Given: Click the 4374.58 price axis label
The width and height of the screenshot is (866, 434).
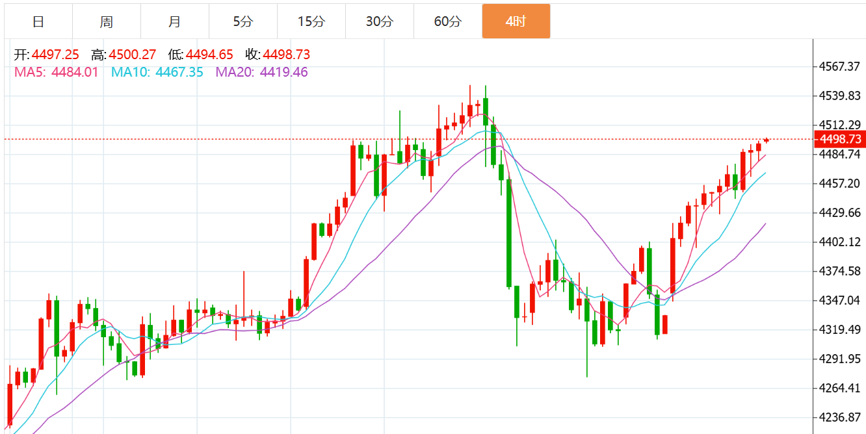Looking at the screenshot, I should [840, 271].
